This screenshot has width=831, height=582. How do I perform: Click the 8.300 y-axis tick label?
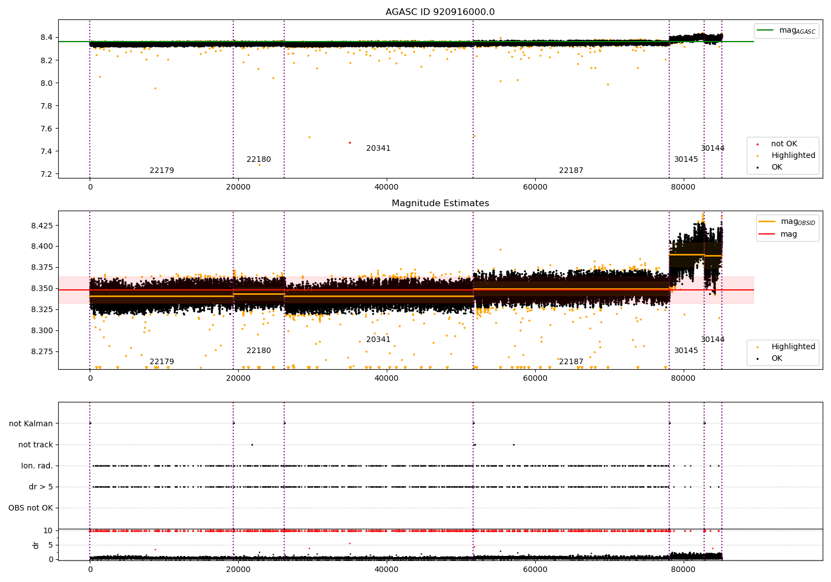tap(43, 331)
